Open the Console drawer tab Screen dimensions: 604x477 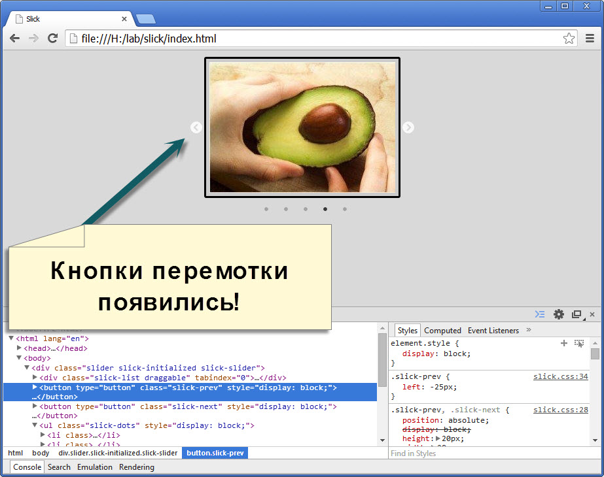coord(27,467)
